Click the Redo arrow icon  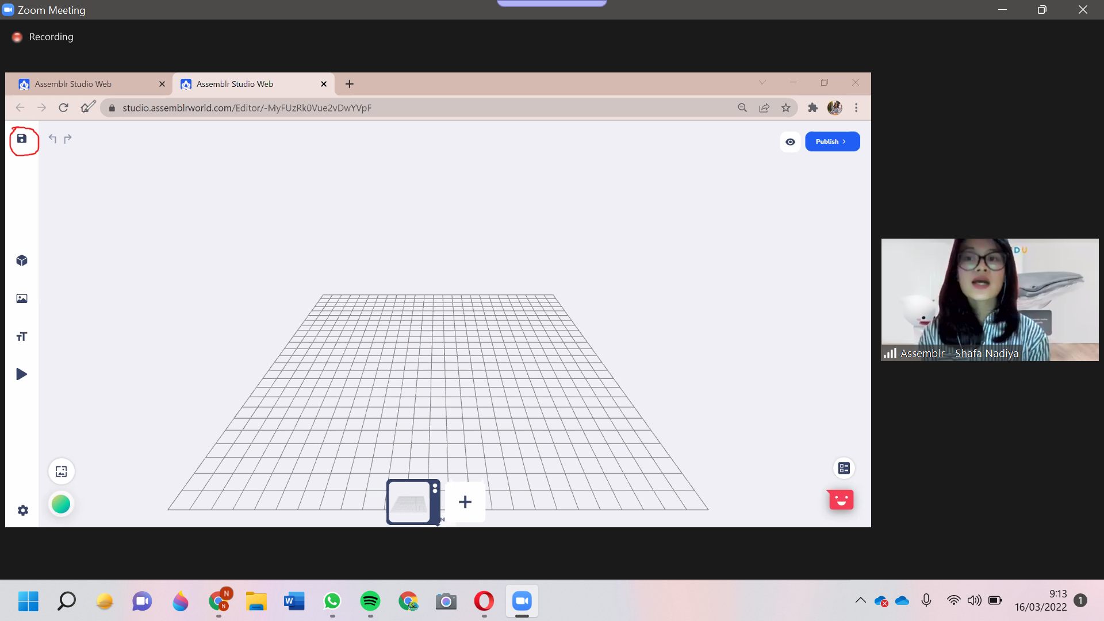[x=68, y=139]
